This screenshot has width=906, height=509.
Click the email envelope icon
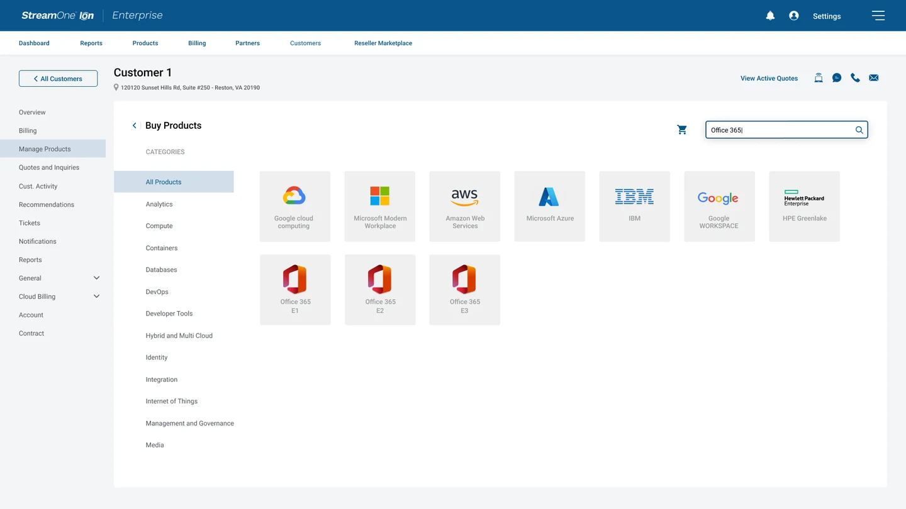(x=874, y=78)
